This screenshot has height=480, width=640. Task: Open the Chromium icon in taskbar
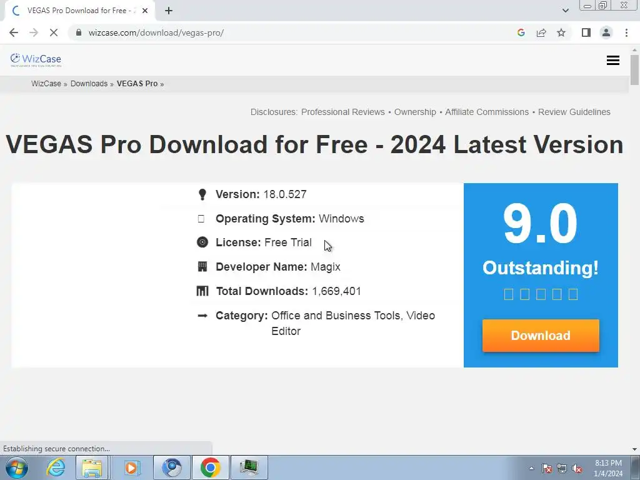172,467
